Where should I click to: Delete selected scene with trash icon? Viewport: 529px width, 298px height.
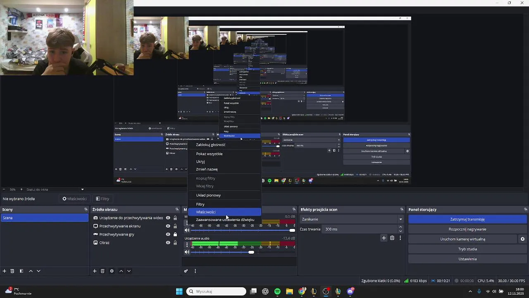tap(12, 271)
